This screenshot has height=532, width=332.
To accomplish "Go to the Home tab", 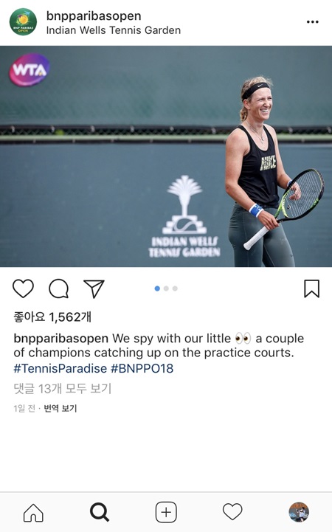I will 33,512.
